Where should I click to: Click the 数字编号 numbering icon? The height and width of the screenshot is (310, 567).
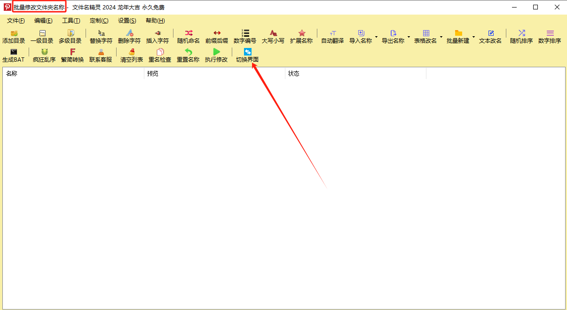pyautogui.click(x=245, y=33)
